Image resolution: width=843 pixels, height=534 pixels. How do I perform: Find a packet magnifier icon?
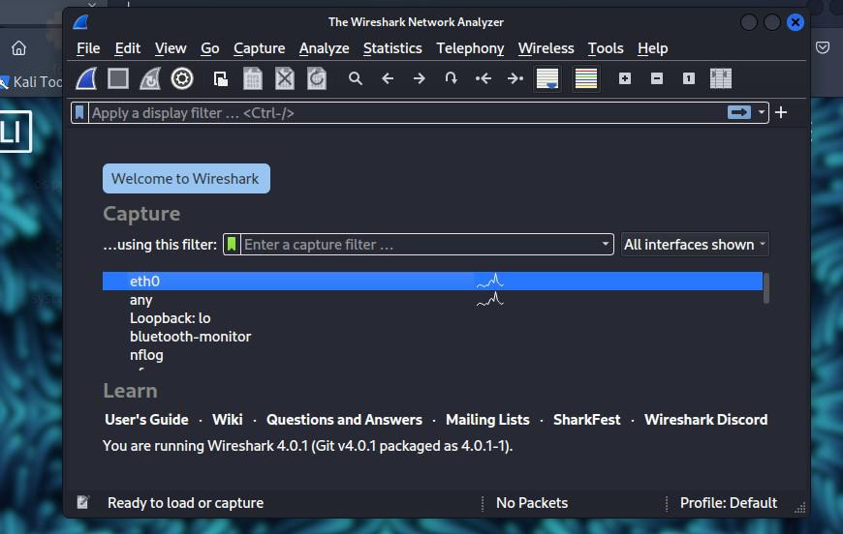[355, 79]
